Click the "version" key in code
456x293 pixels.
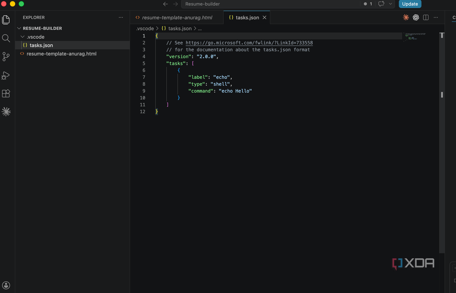pyautogui.click(x=179, y=57)
